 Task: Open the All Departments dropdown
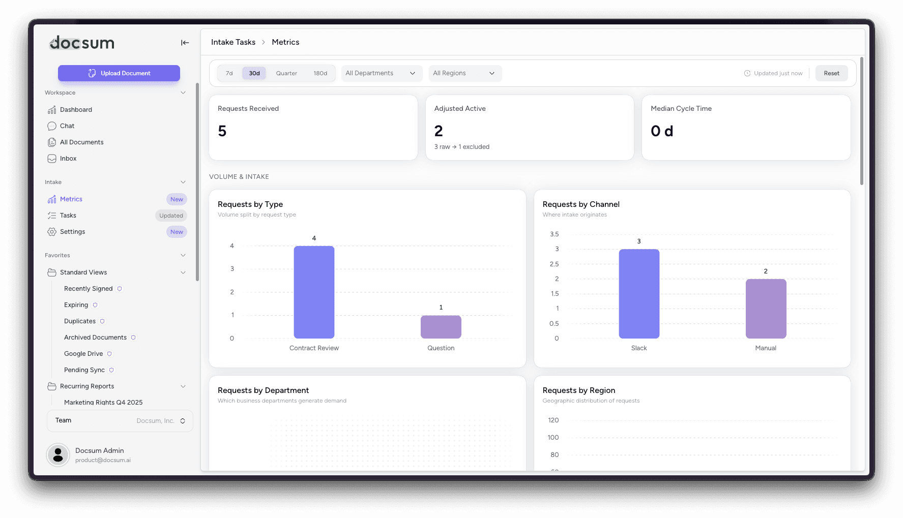pos(382,73)
